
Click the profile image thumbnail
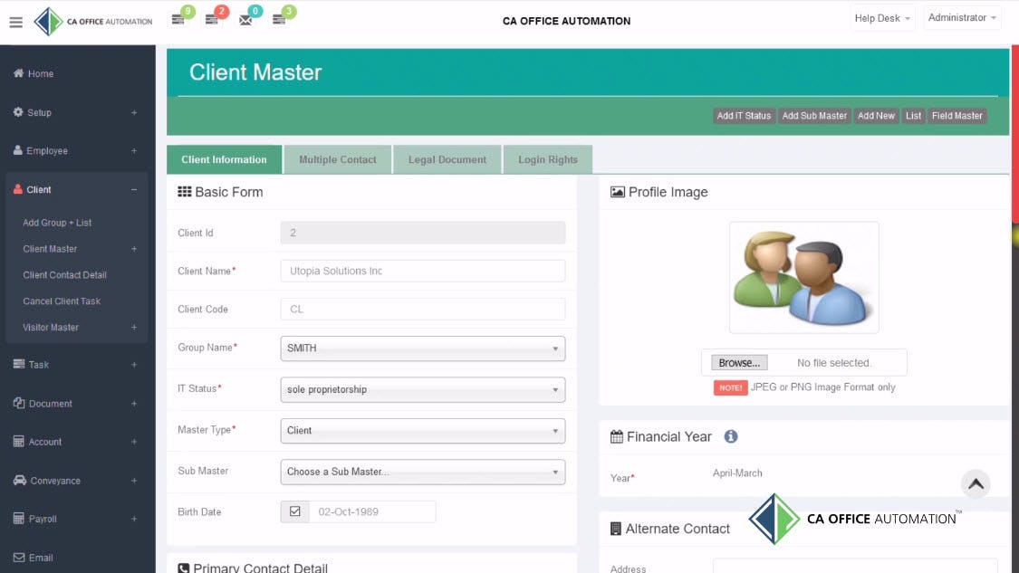(803, 276)
